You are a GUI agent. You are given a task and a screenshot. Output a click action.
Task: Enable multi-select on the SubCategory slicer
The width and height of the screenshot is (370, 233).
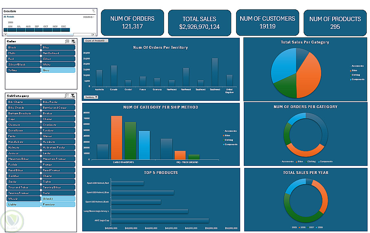[x=67, y=96]
